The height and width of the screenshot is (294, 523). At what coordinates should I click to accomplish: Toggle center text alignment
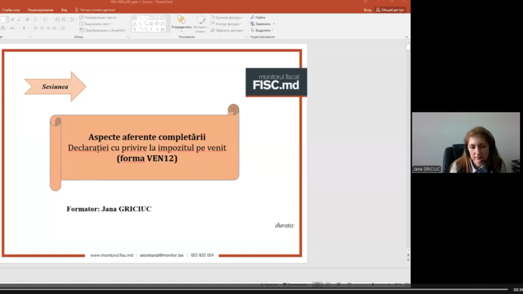[42, 28]
